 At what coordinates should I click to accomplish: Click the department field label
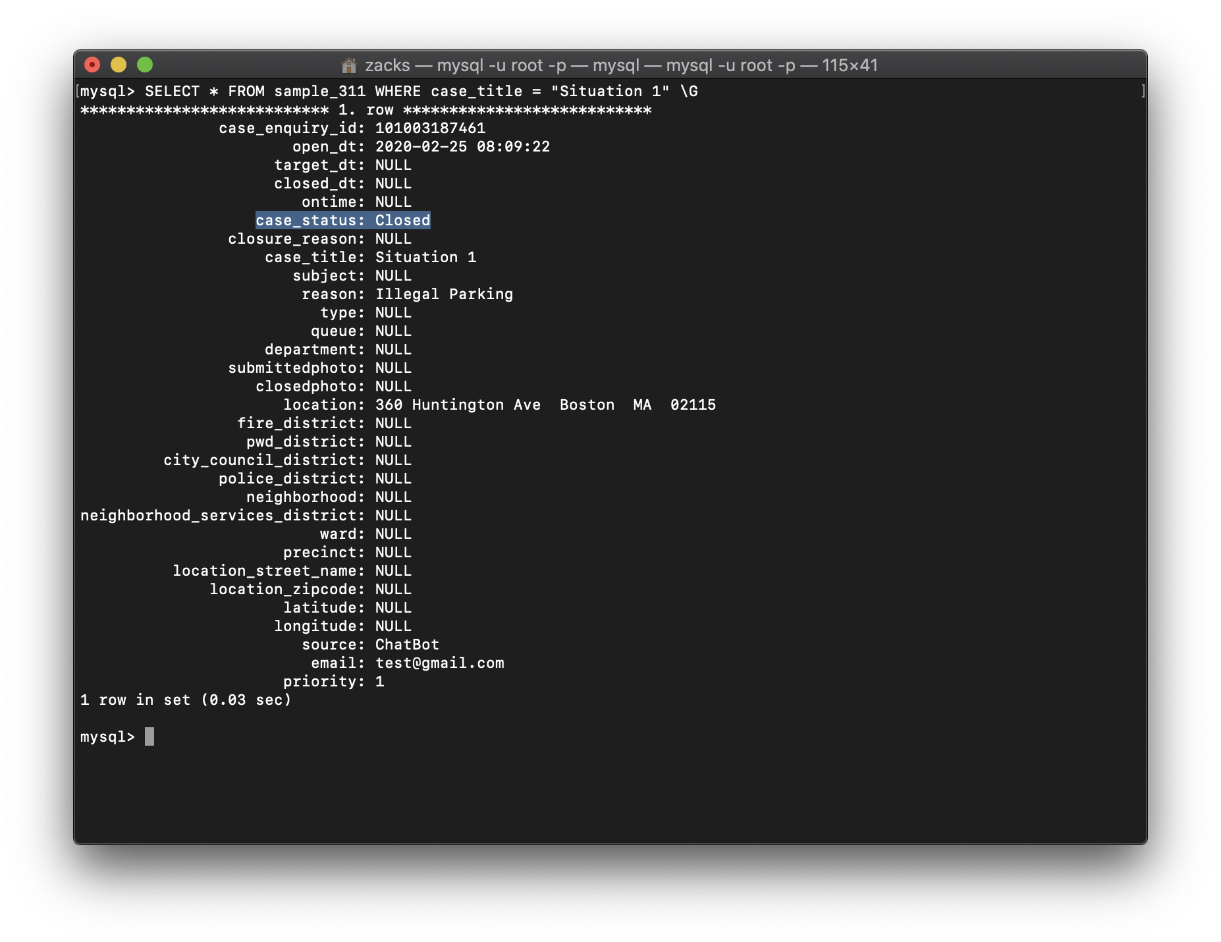pos(315,350)
